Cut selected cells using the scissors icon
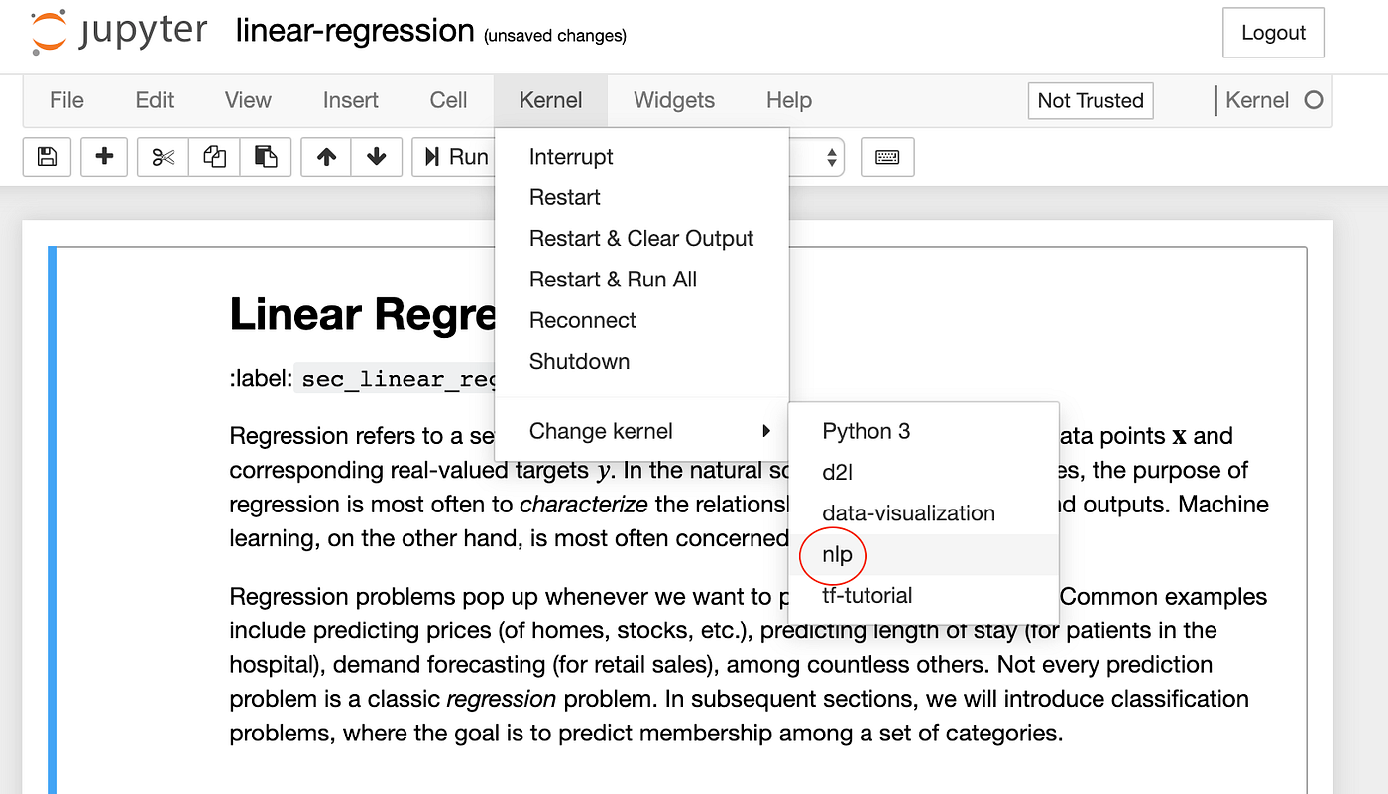This screenshot has width=1388, height=794. (x=162, y=157)
